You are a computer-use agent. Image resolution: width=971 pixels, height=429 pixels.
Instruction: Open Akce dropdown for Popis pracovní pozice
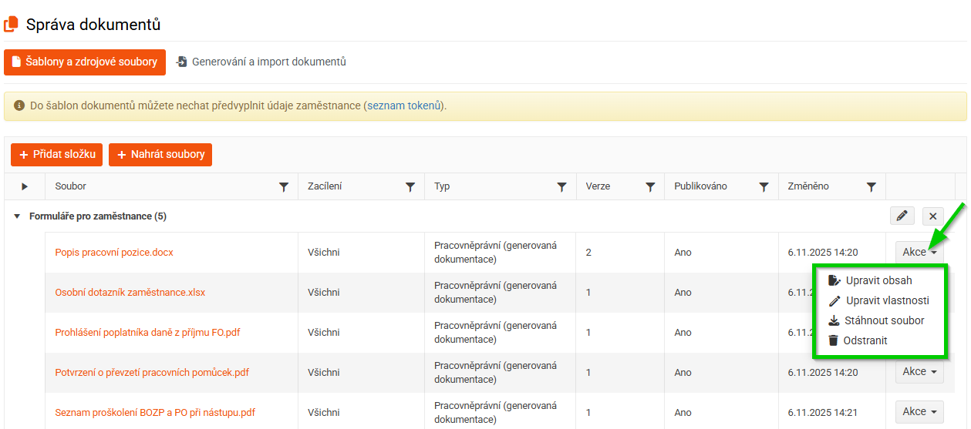click(x=919, y=252)
